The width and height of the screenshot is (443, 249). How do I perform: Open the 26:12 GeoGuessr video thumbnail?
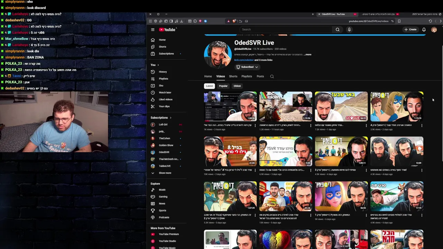pyautogui.click(x=341, y=106)
